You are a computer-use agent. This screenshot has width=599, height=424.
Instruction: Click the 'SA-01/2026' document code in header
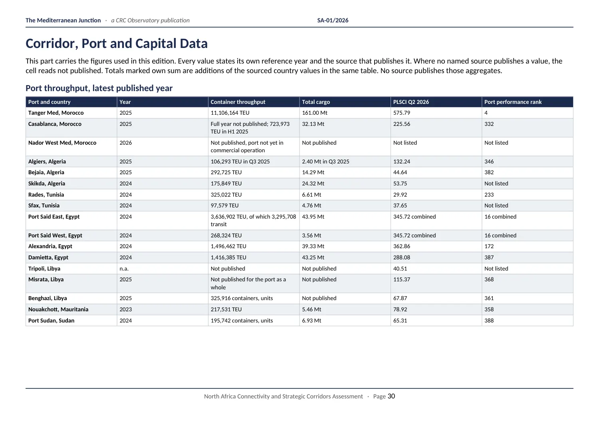pyautogui.click(x=333, y=20)
